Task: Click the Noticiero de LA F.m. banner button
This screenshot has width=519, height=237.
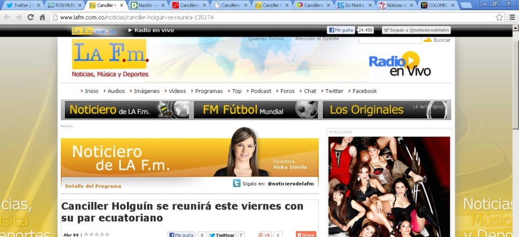Action: [x=127, y=110]
